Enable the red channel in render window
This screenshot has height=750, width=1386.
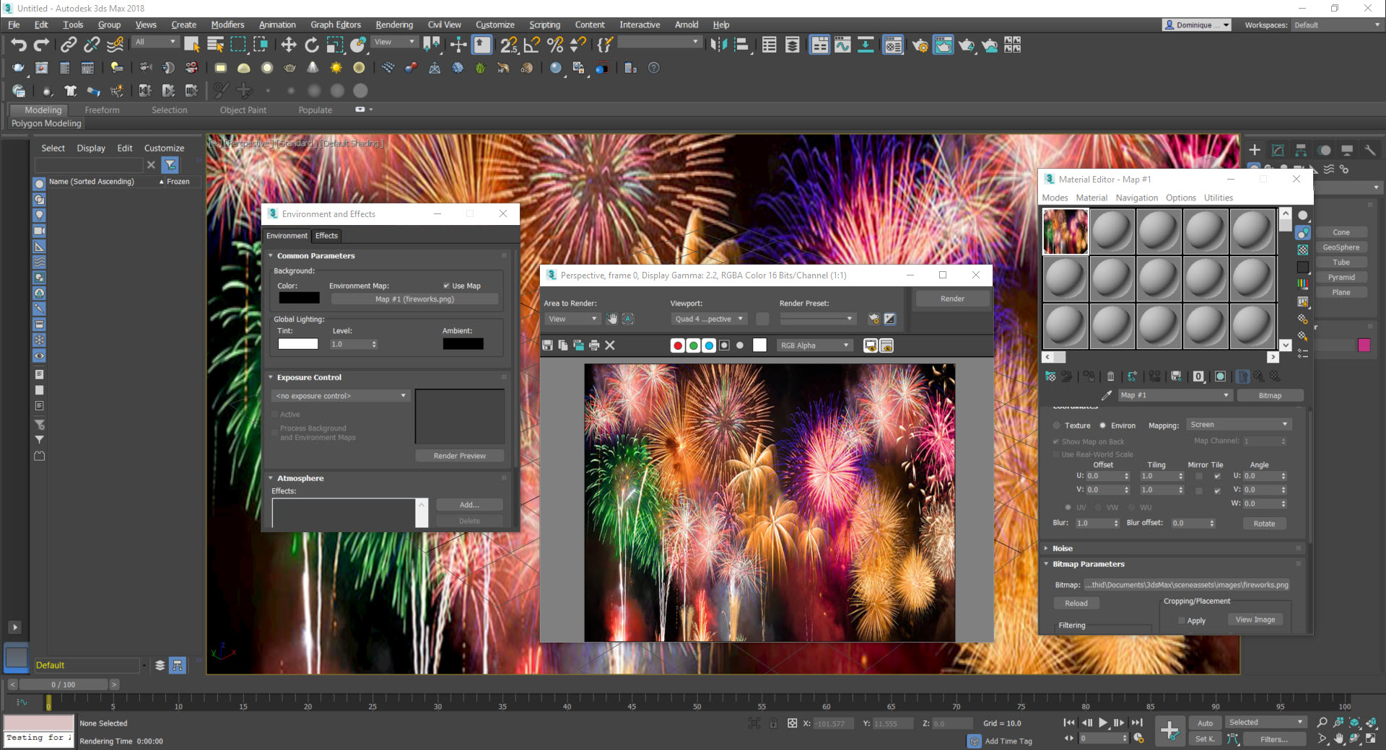pyautogui.click(x=677, y=345)
